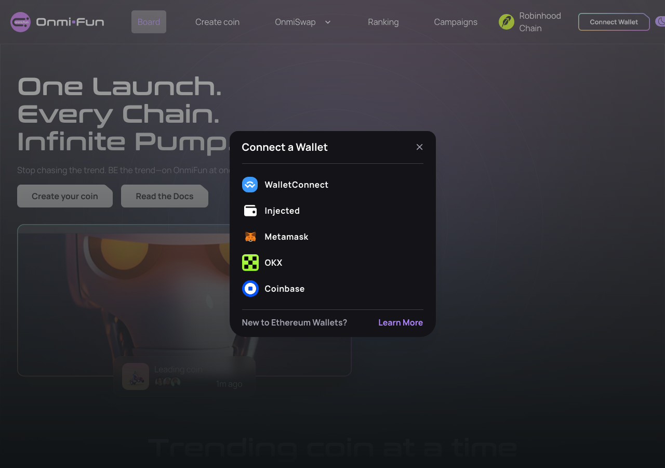This screenshot has width=665, height=468.
Task: Open the Board tab
Action: [149, 22]
